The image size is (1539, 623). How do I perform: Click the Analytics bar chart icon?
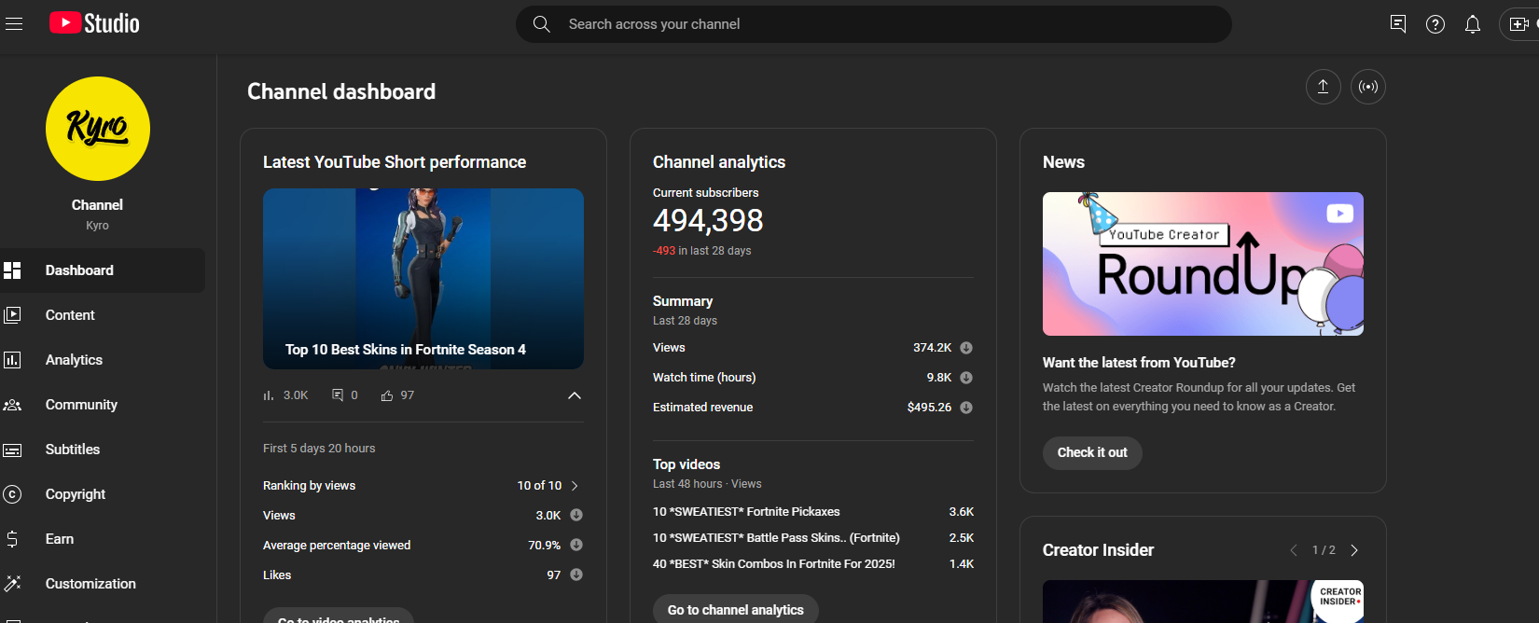tap(12, 360)
